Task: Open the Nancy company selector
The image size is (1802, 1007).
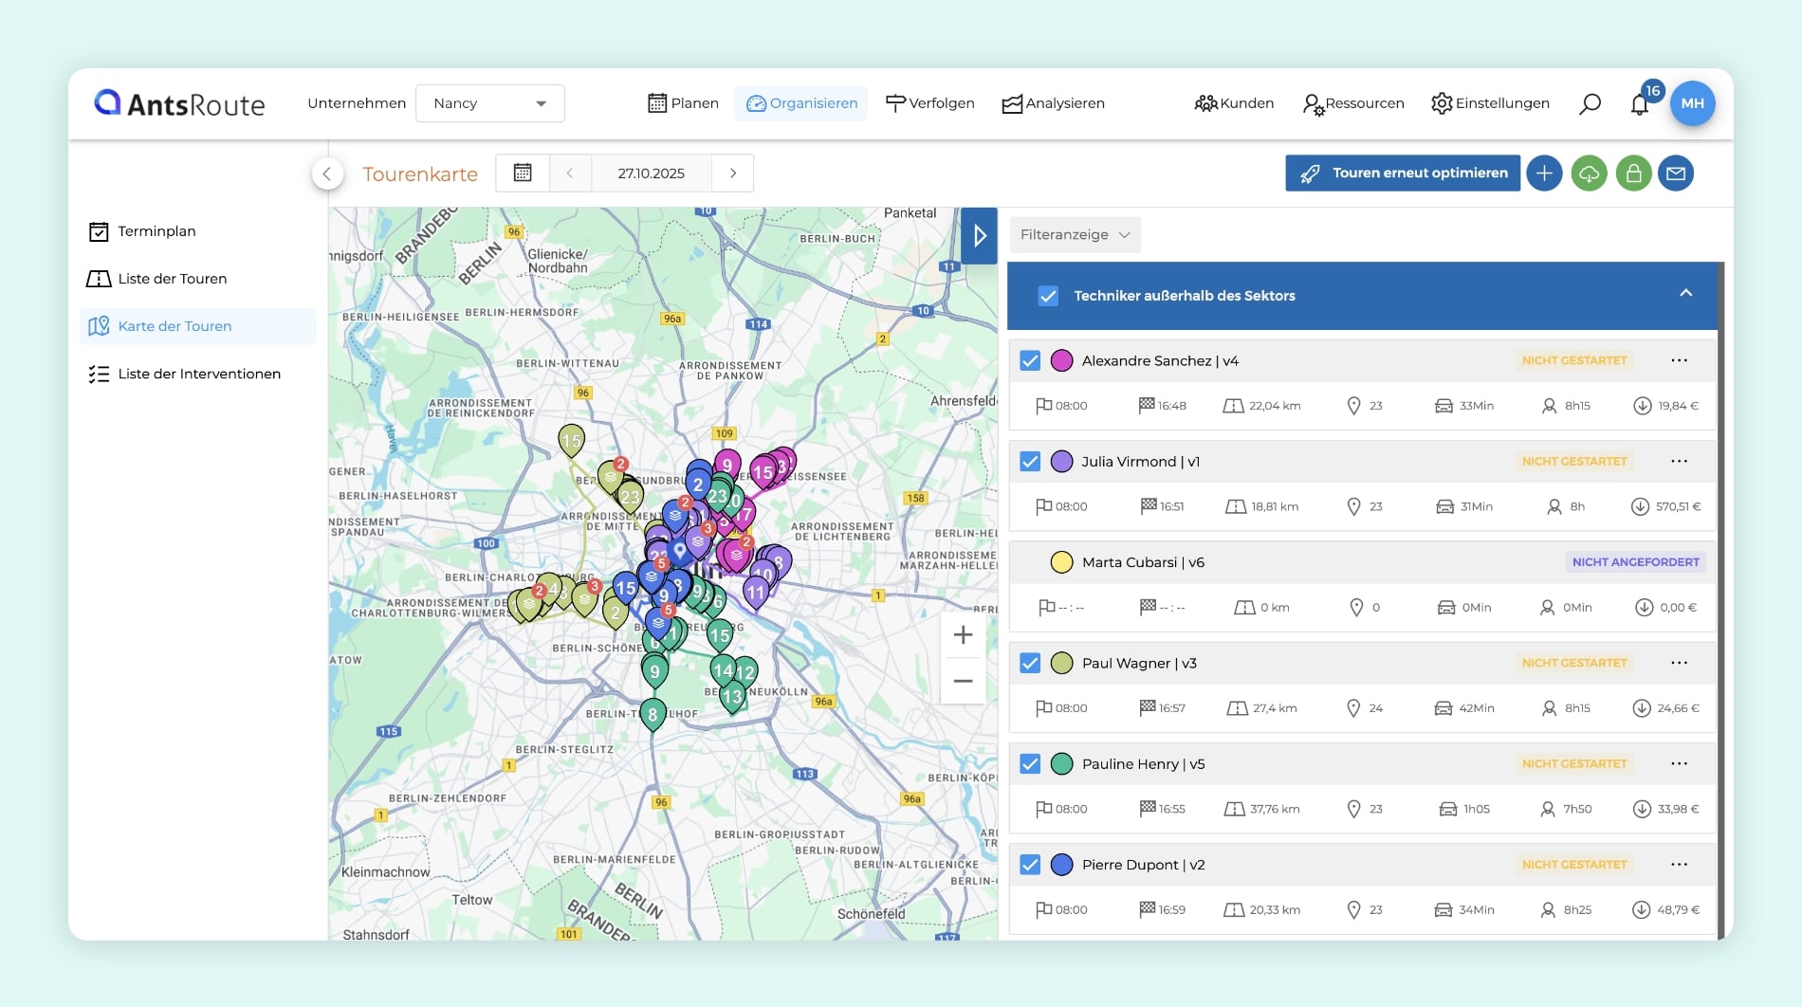Action: point(489,103)
